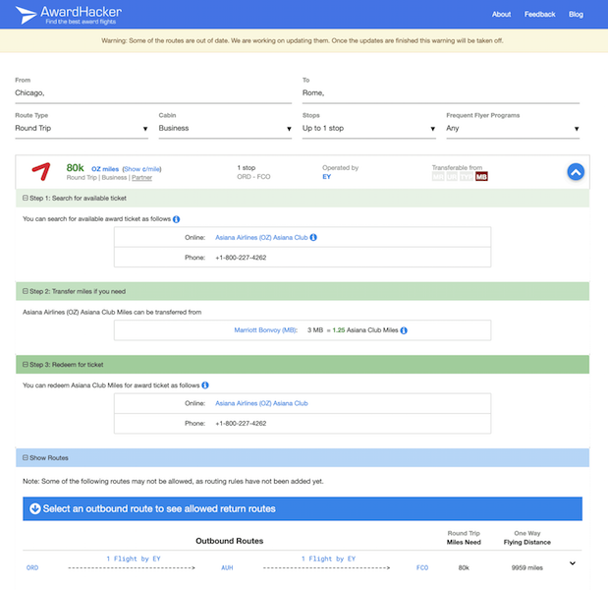Click the greyed MR transfer badge
This screenshot has width=608, height=590.
tap(438, 177)
